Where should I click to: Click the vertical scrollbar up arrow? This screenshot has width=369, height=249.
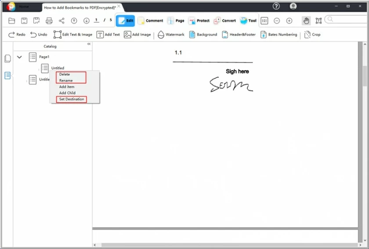pyautogui.click(x=365, y=44)
